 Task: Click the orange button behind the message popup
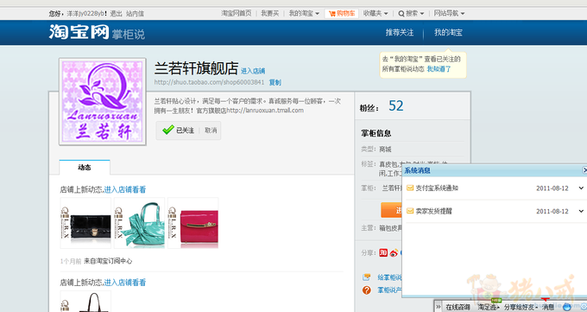point(391,210)
